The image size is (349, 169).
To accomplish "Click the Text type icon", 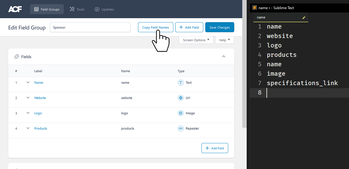I will tap(181, 83).
